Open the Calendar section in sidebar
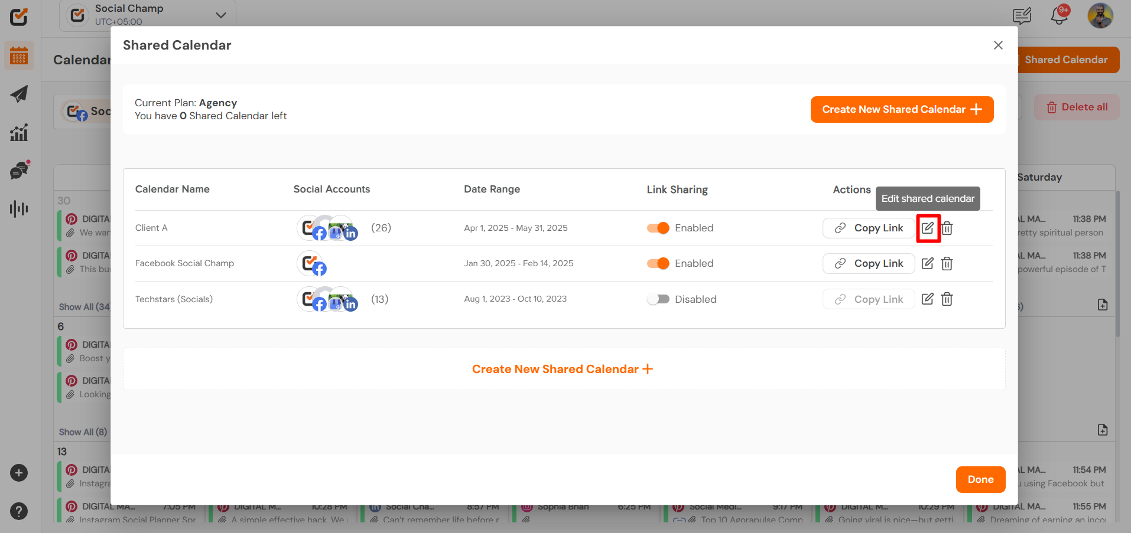 point(19,57)
